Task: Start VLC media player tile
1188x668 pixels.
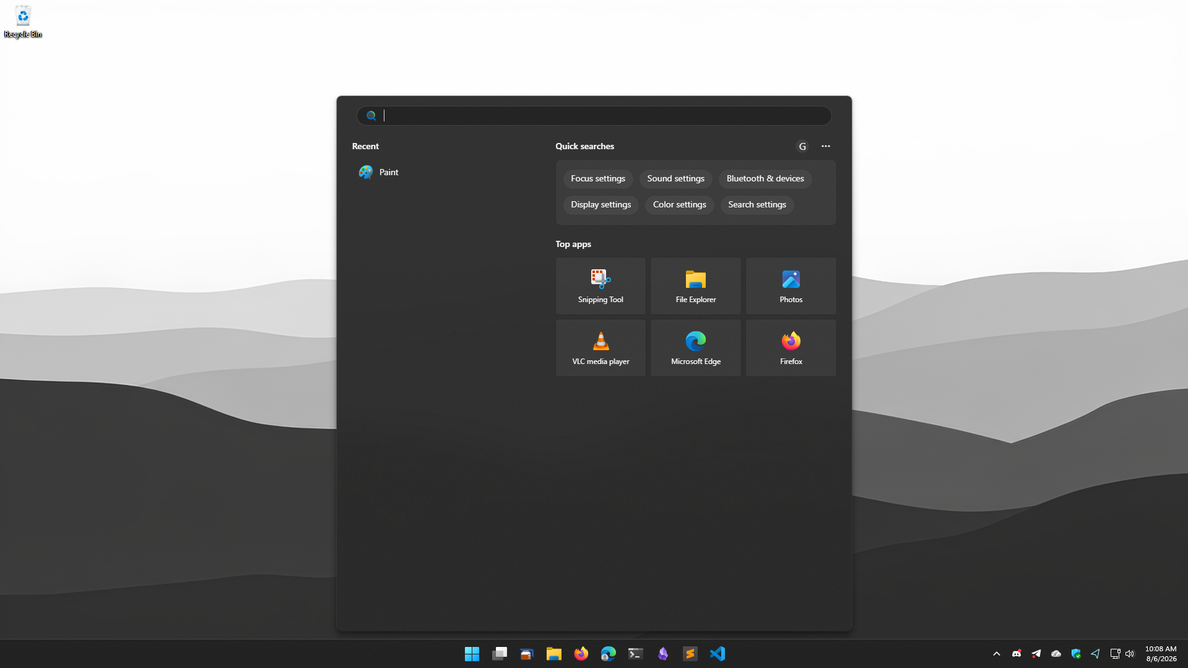Action: [x=601, y=348]
